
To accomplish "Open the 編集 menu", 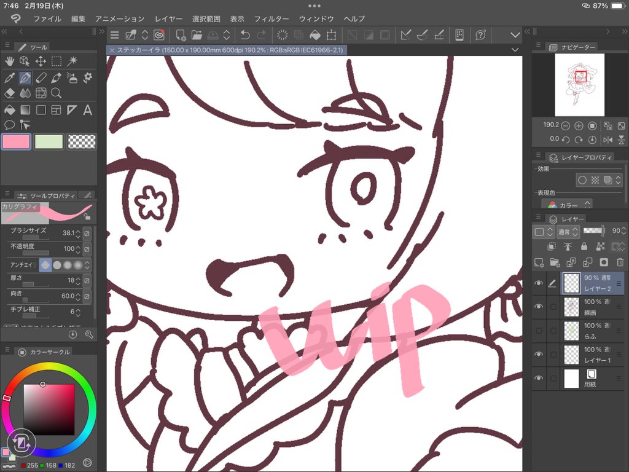I will (x=78, y=18).
